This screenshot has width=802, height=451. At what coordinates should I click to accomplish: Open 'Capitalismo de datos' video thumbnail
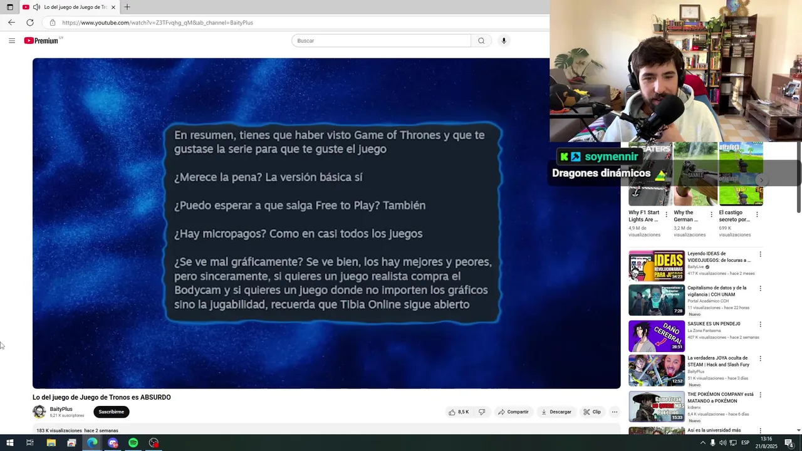657,300
